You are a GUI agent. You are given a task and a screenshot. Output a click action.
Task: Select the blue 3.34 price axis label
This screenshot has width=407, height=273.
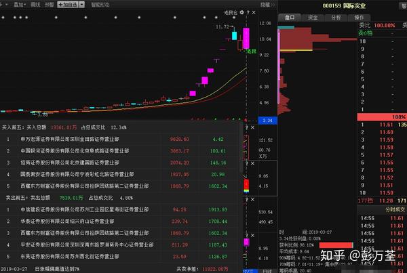click(x=267, y=121)
